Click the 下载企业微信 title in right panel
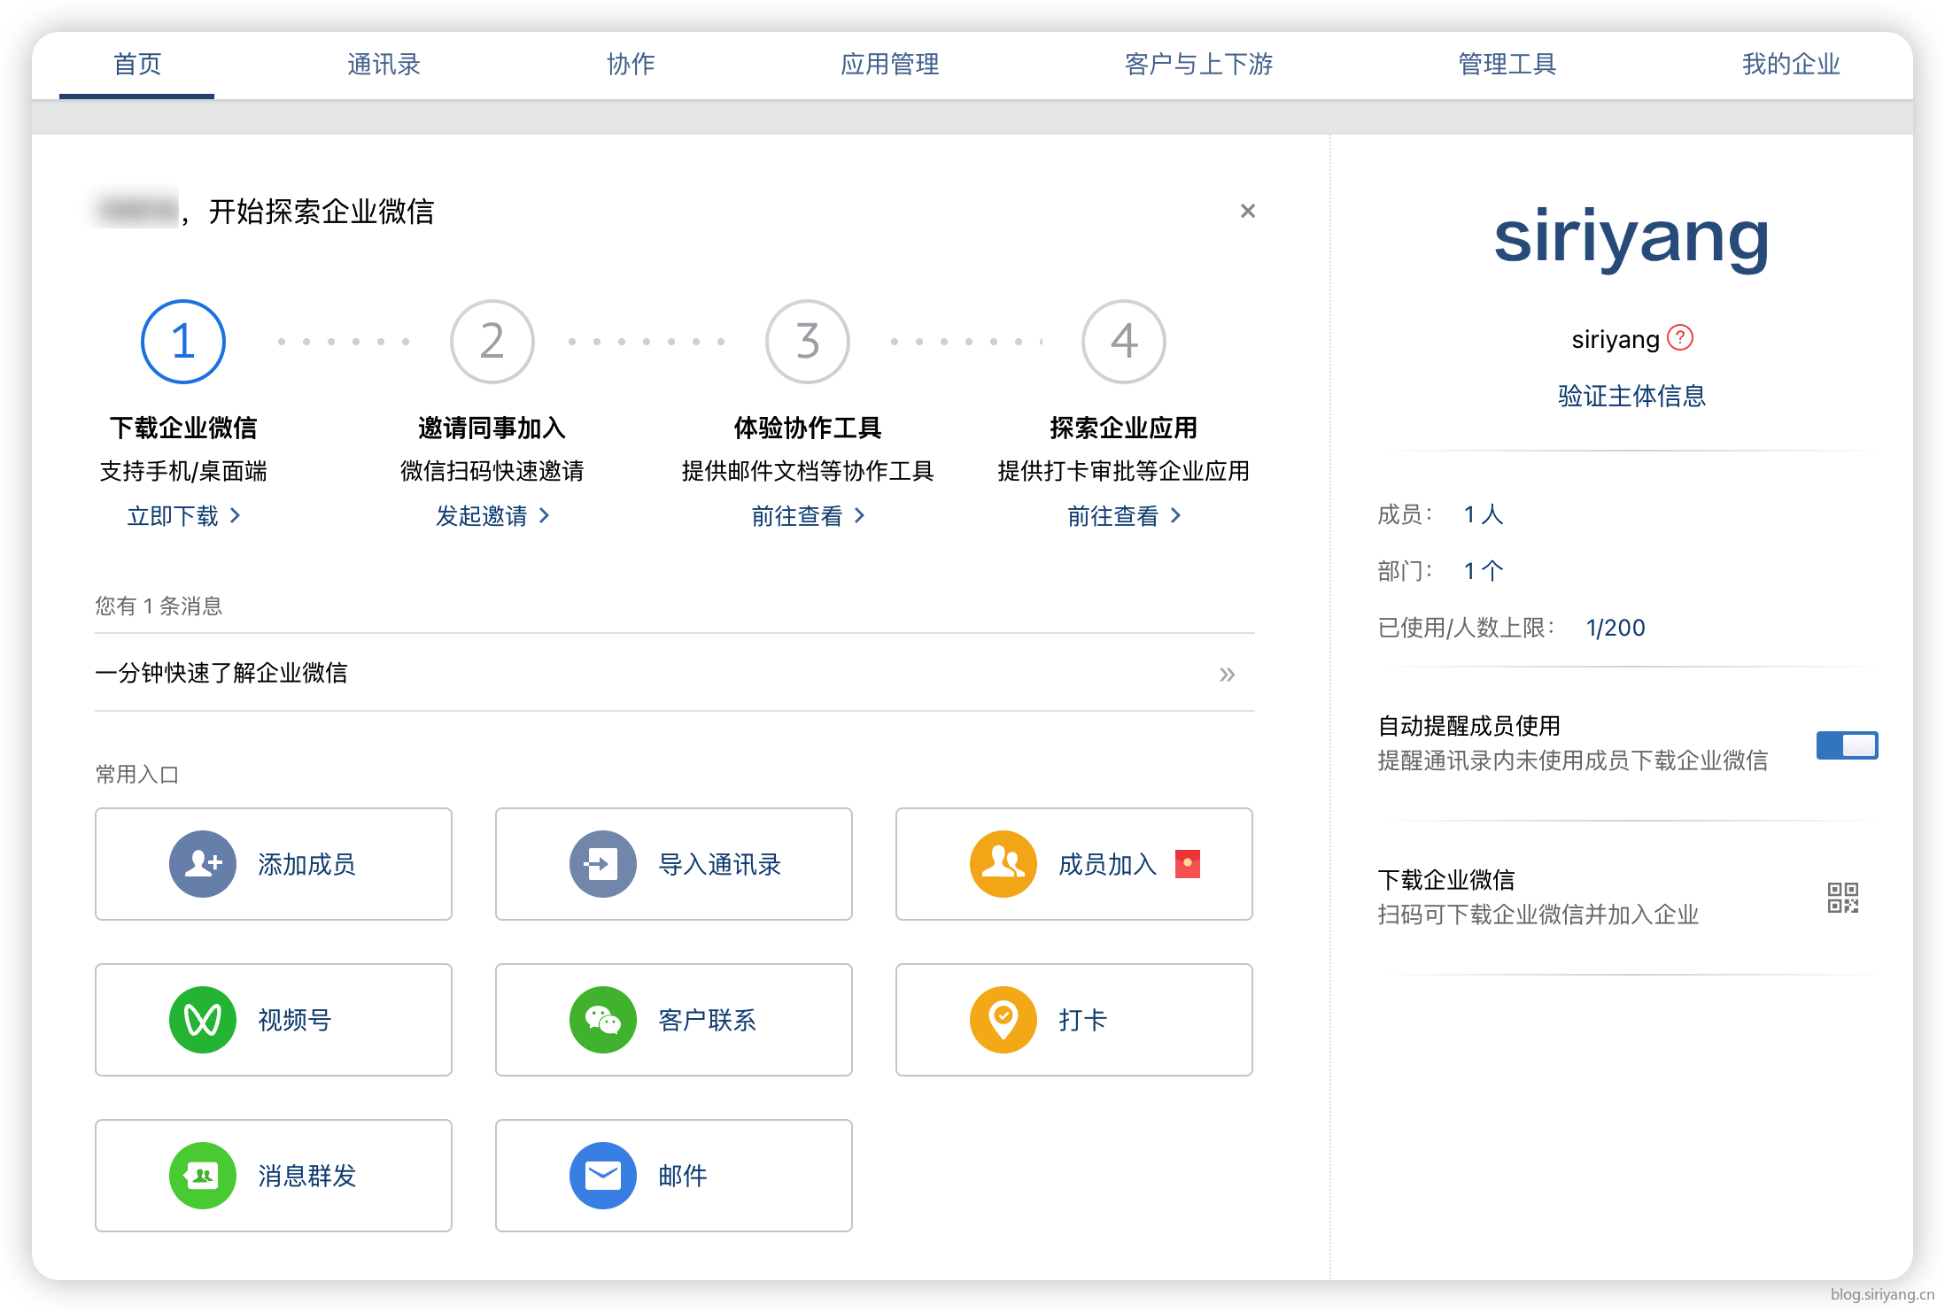The width and height of the screenshot is (1945, 1312). pyautogui.click(x=1445, y=879)
